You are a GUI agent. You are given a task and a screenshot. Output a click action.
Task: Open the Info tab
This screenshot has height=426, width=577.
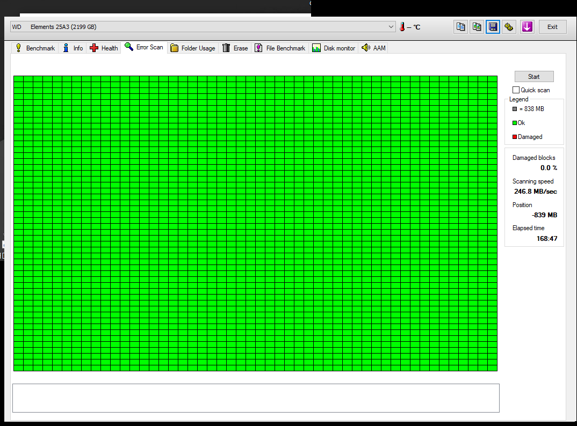73,48
